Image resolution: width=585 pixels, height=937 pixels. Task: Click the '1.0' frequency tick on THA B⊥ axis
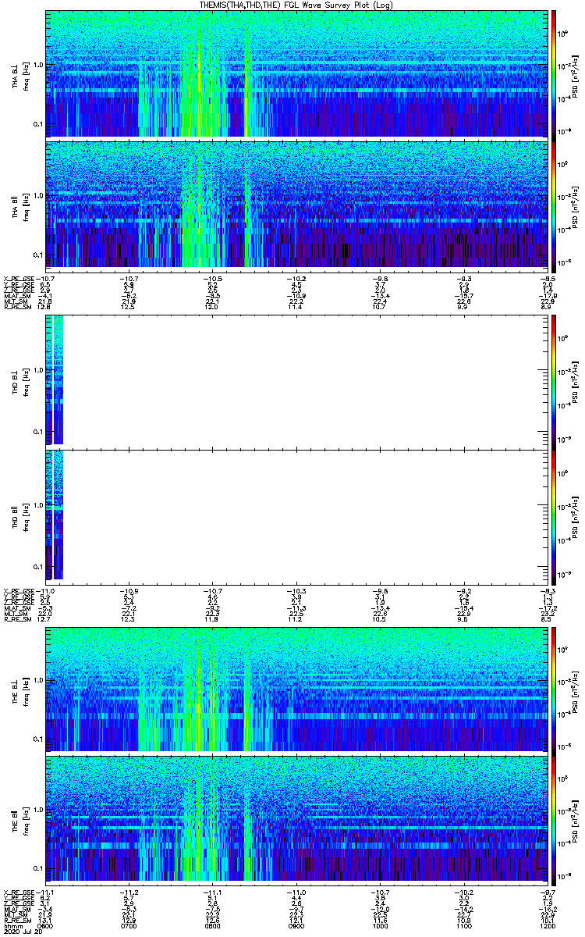[x=38, y=64]
